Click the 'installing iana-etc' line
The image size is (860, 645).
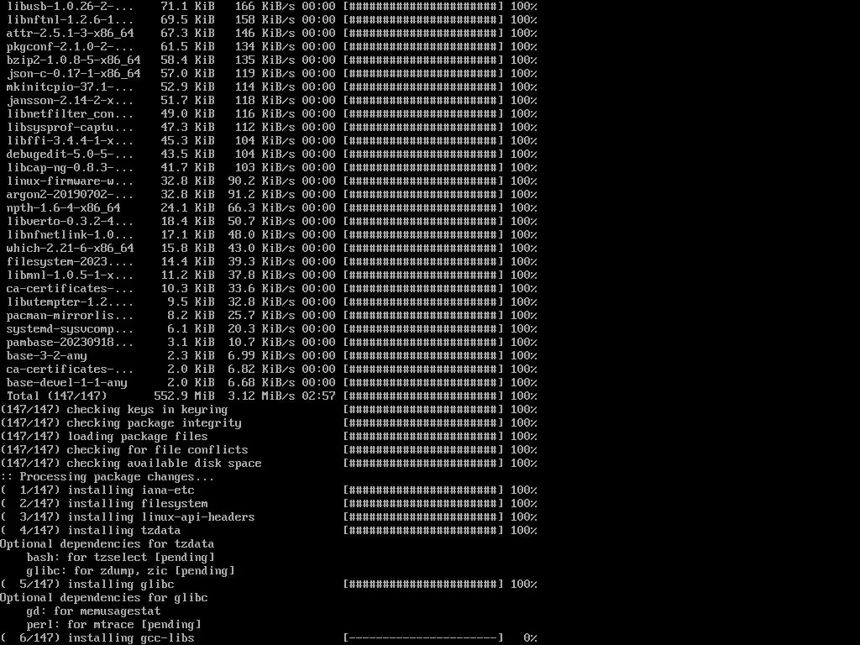(x=269, y=490)
